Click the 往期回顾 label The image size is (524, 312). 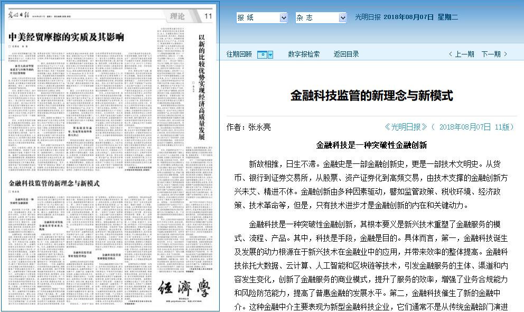[239, 54]
